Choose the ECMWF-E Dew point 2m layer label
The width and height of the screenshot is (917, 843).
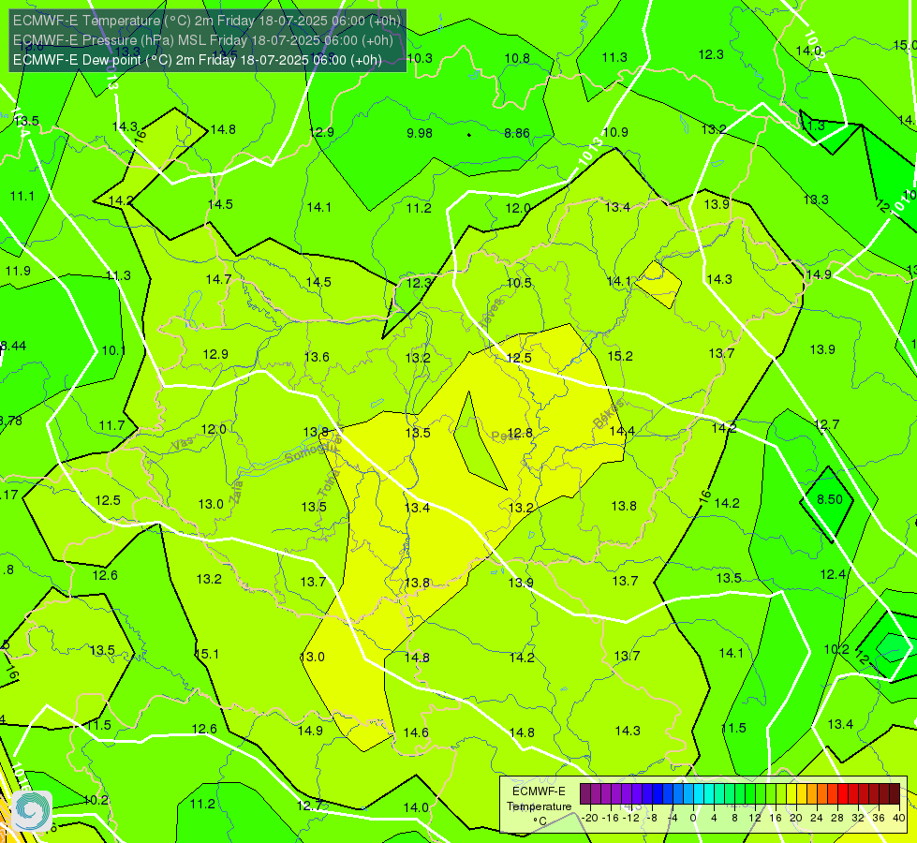coord(198,60)
